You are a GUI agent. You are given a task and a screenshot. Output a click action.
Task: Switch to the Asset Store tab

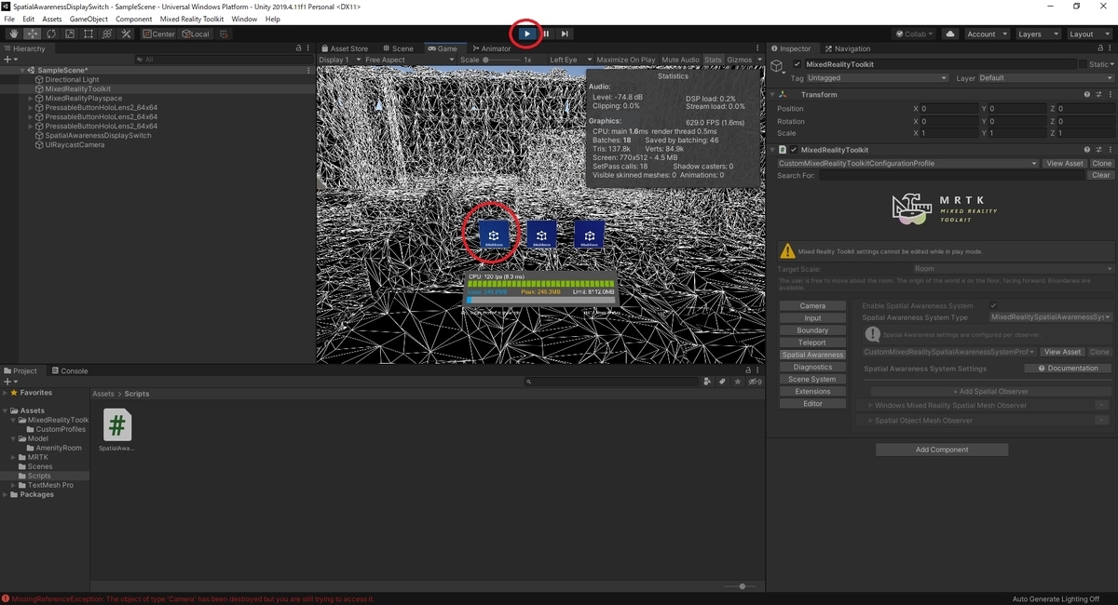click(344, 48)
